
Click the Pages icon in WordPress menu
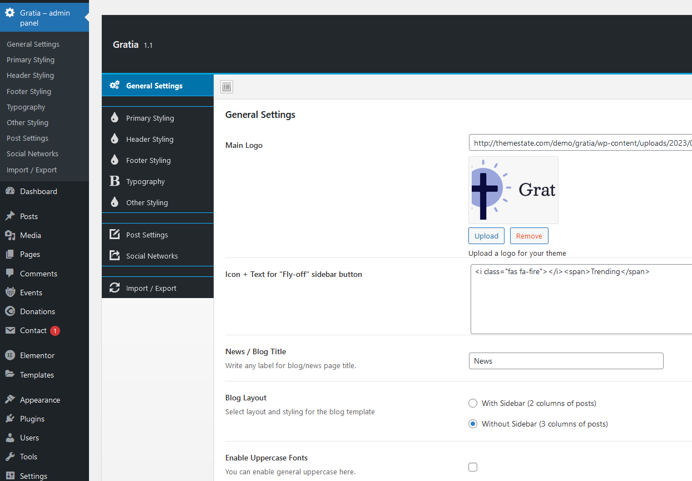(10, 254)
